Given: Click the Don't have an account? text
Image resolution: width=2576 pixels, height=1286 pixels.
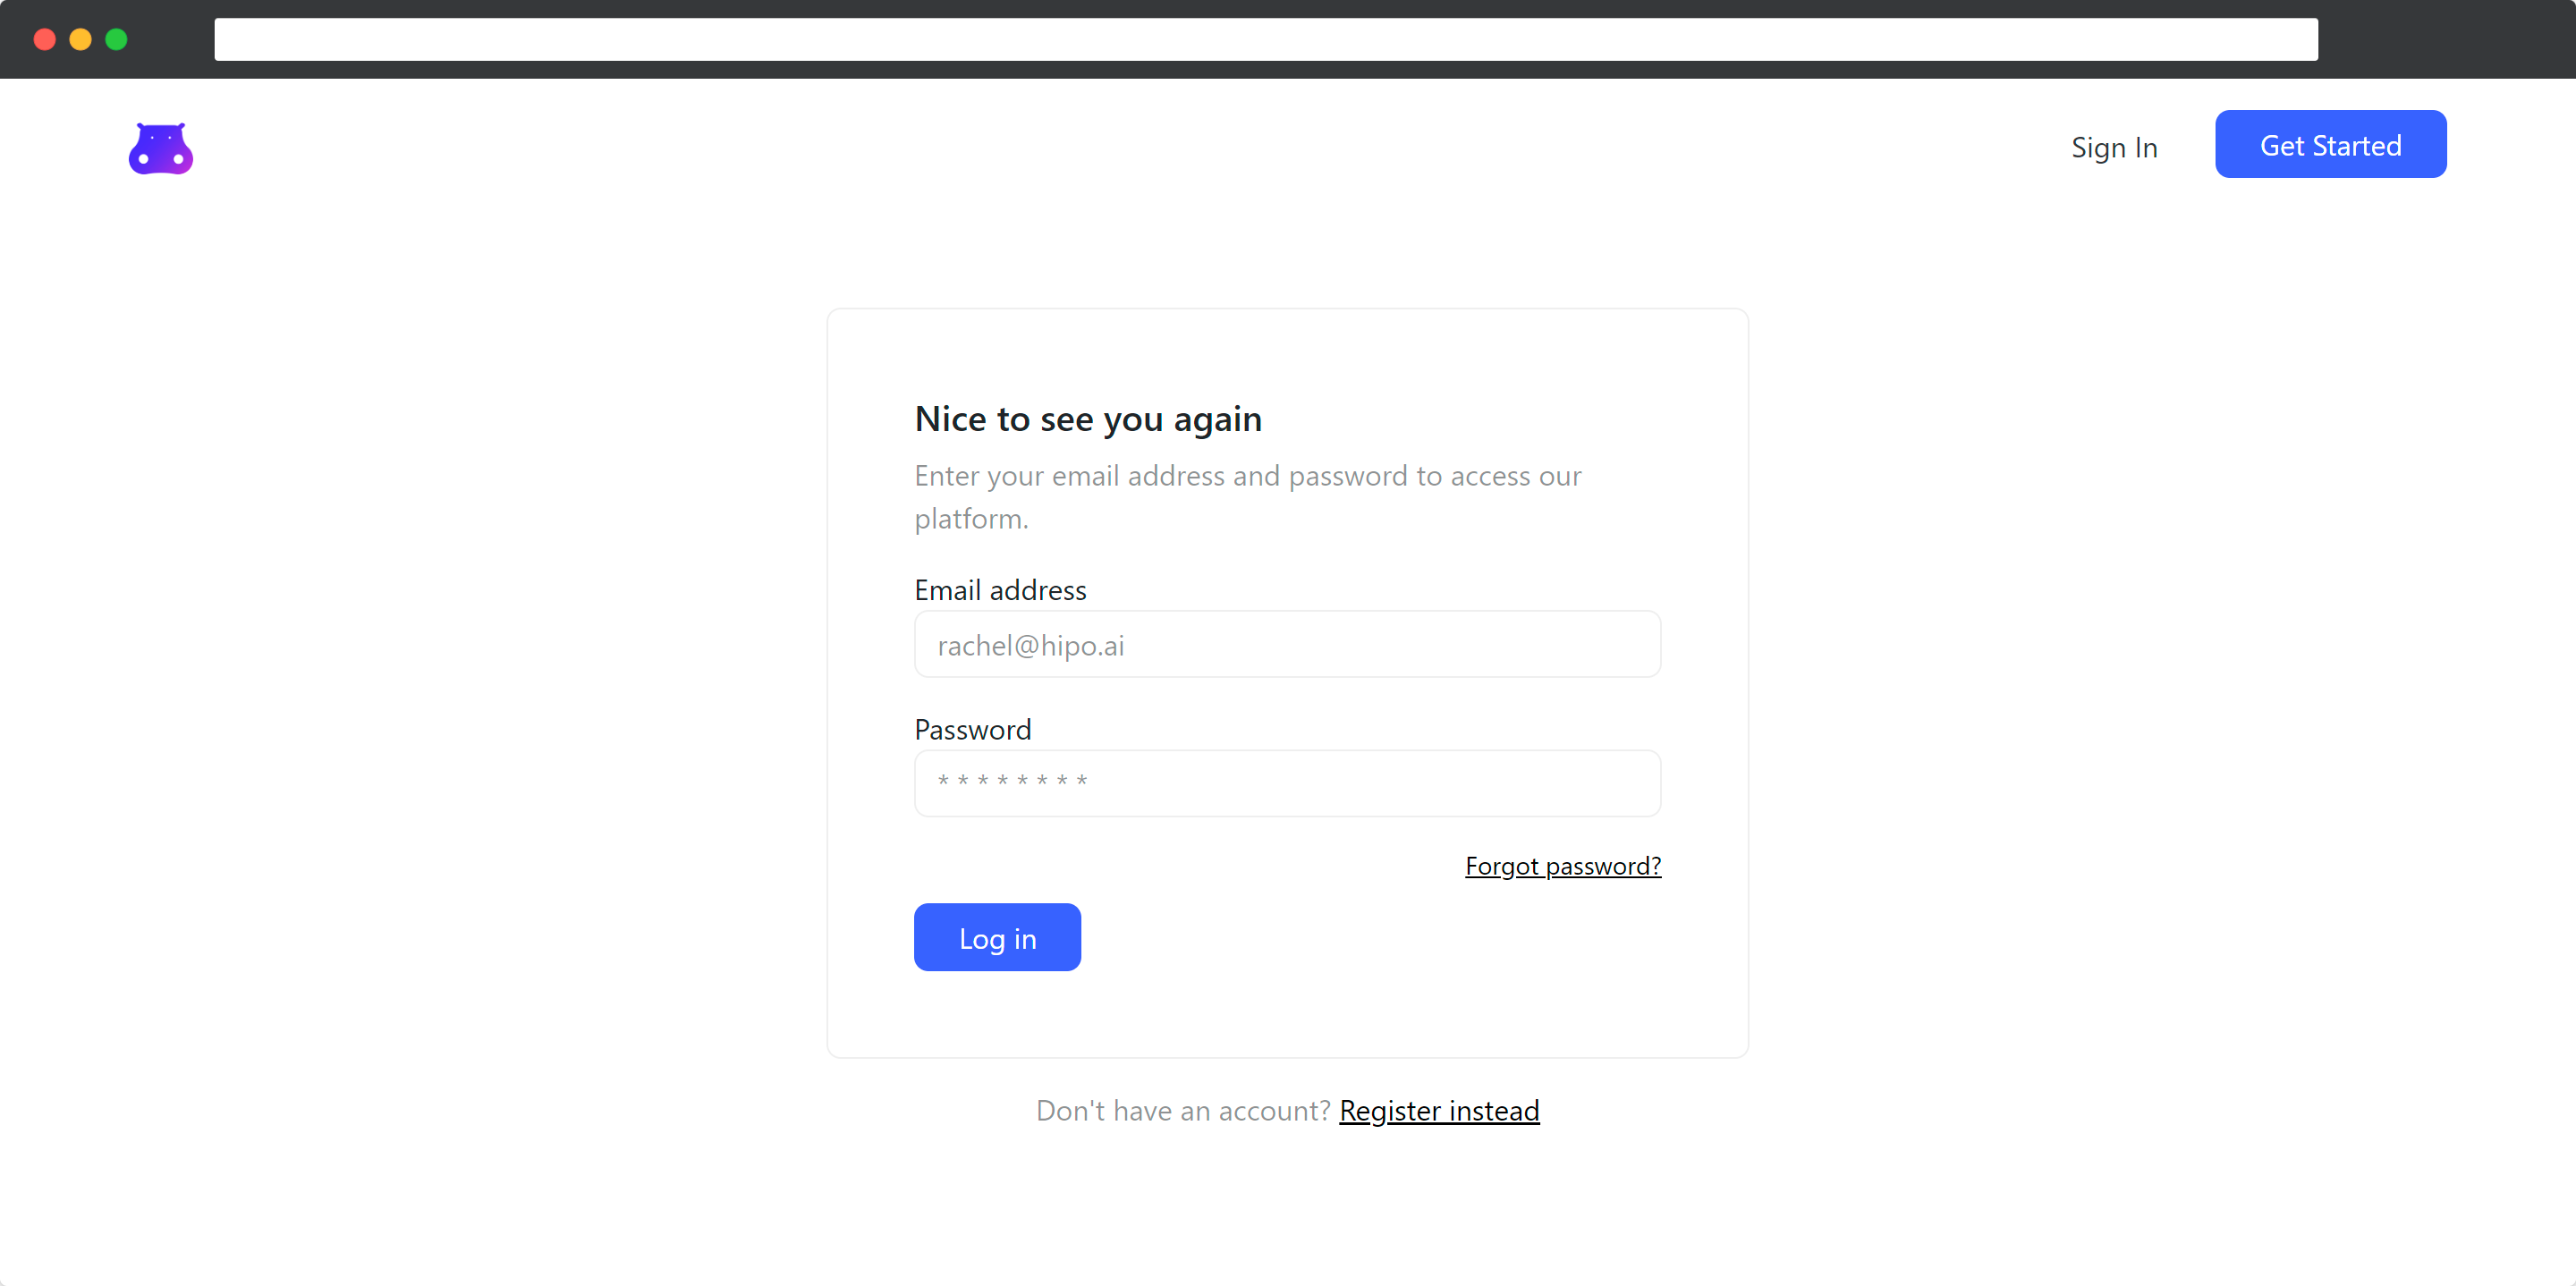Looking at the screenshot, I should pos(1183,1110).
